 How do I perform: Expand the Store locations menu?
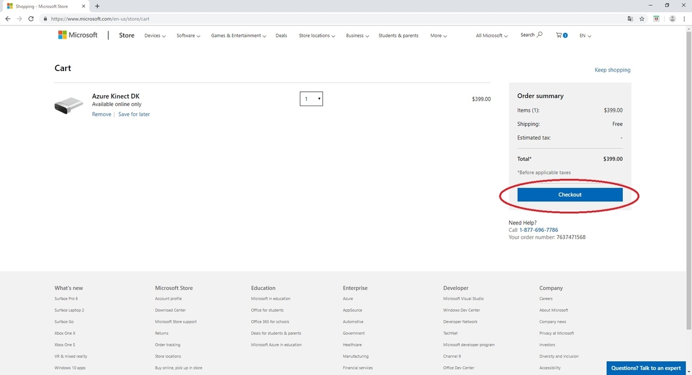pos(317,36)
